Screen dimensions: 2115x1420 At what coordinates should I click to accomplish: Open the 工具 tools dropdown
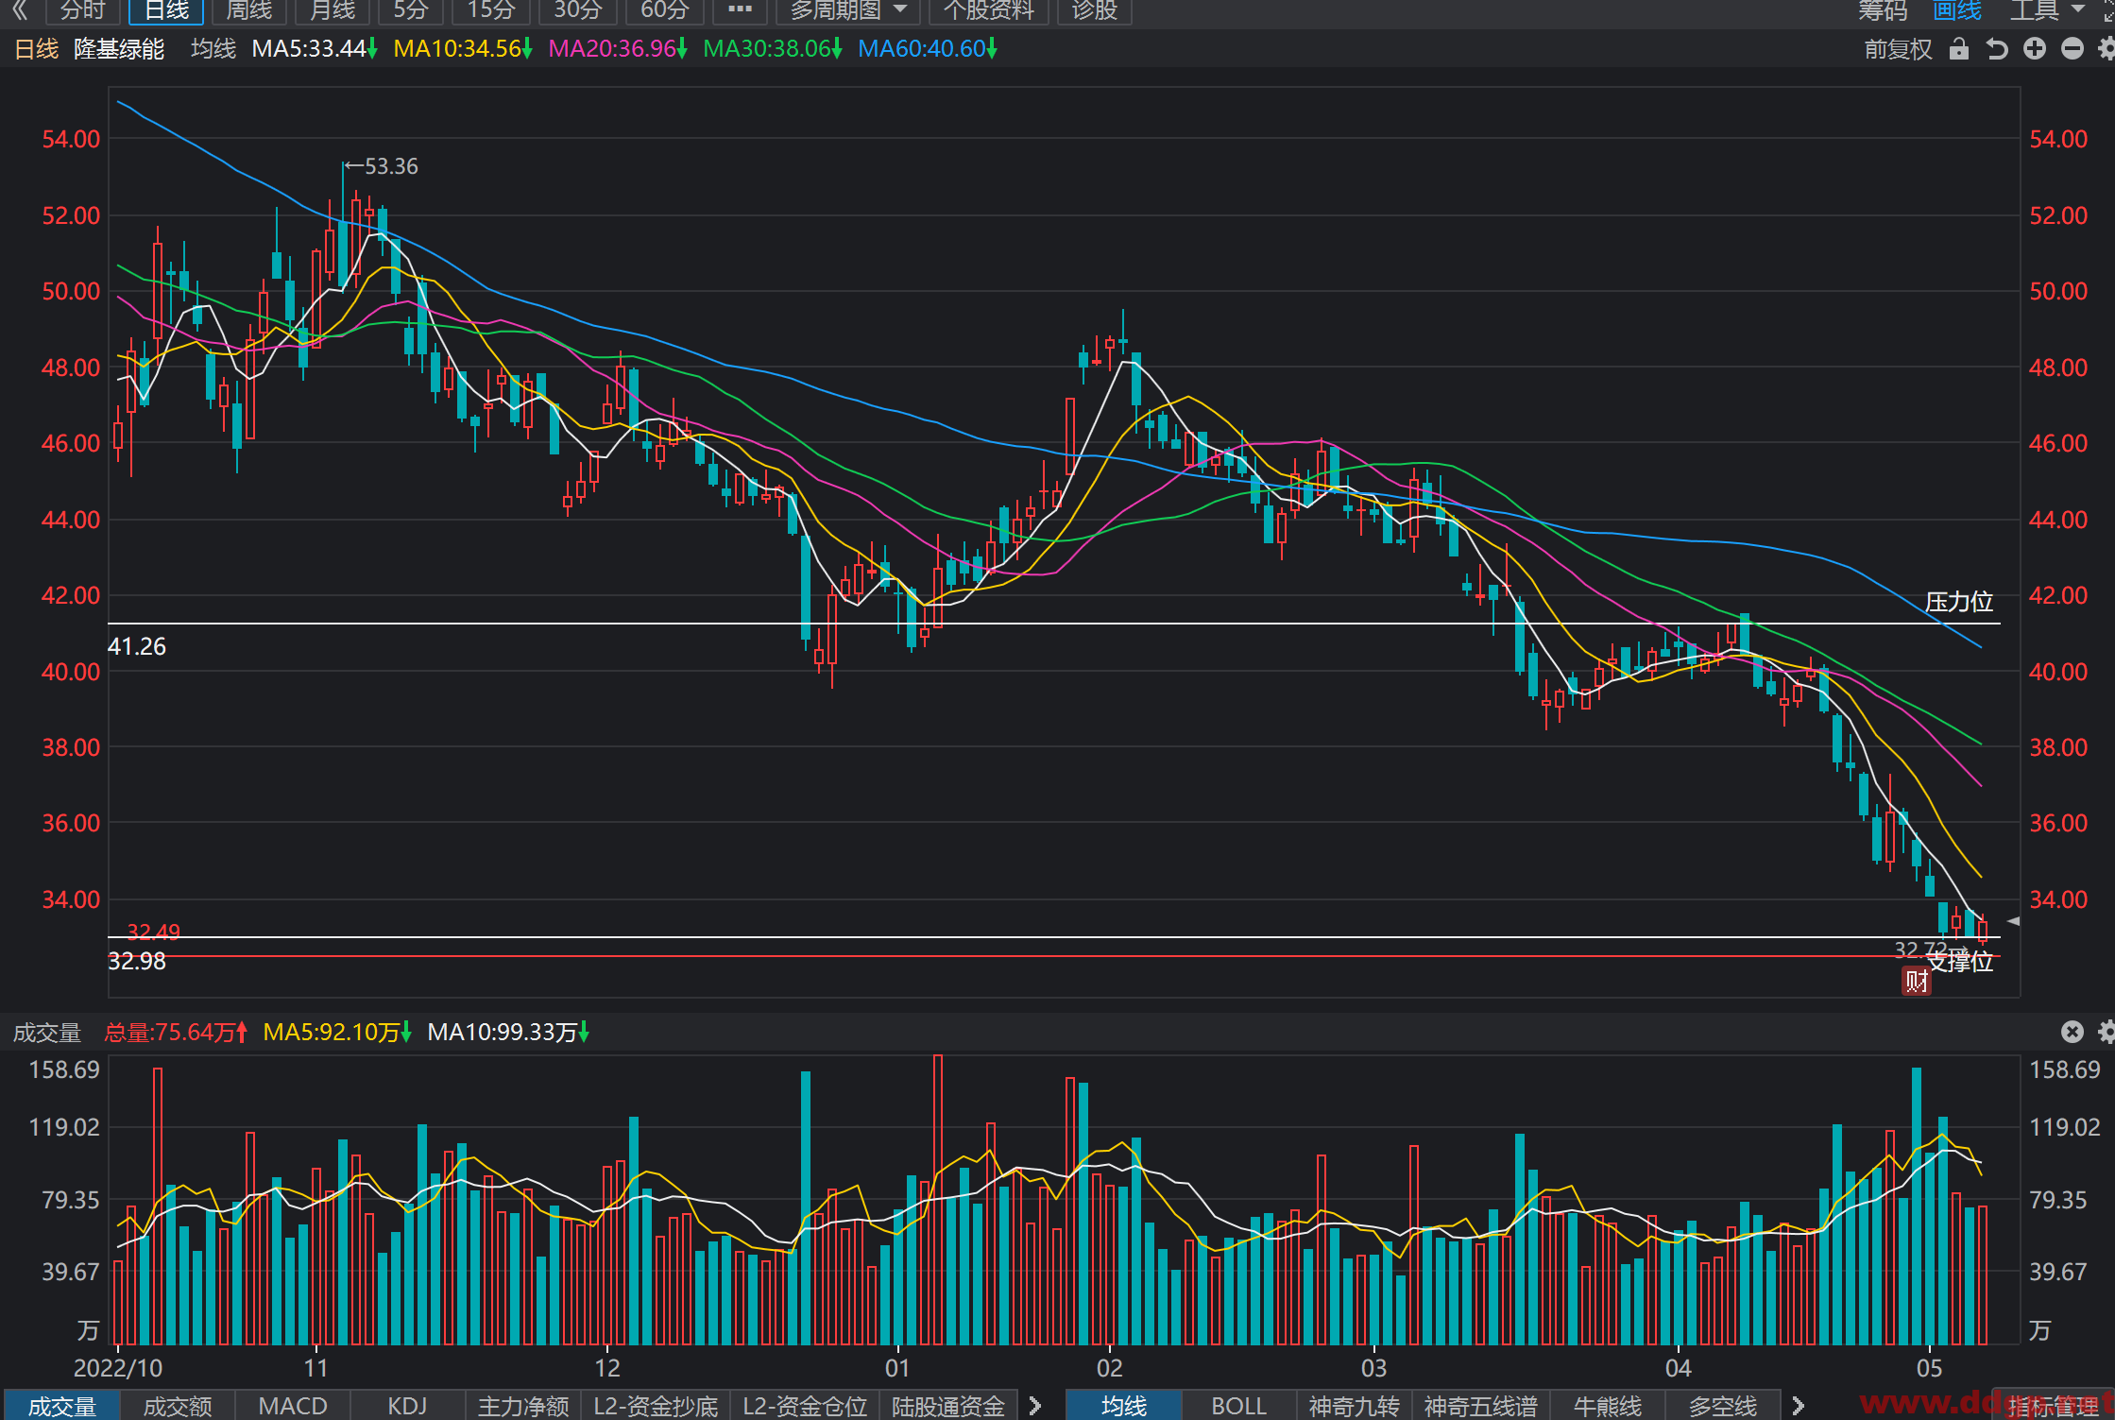point(2047,10)
